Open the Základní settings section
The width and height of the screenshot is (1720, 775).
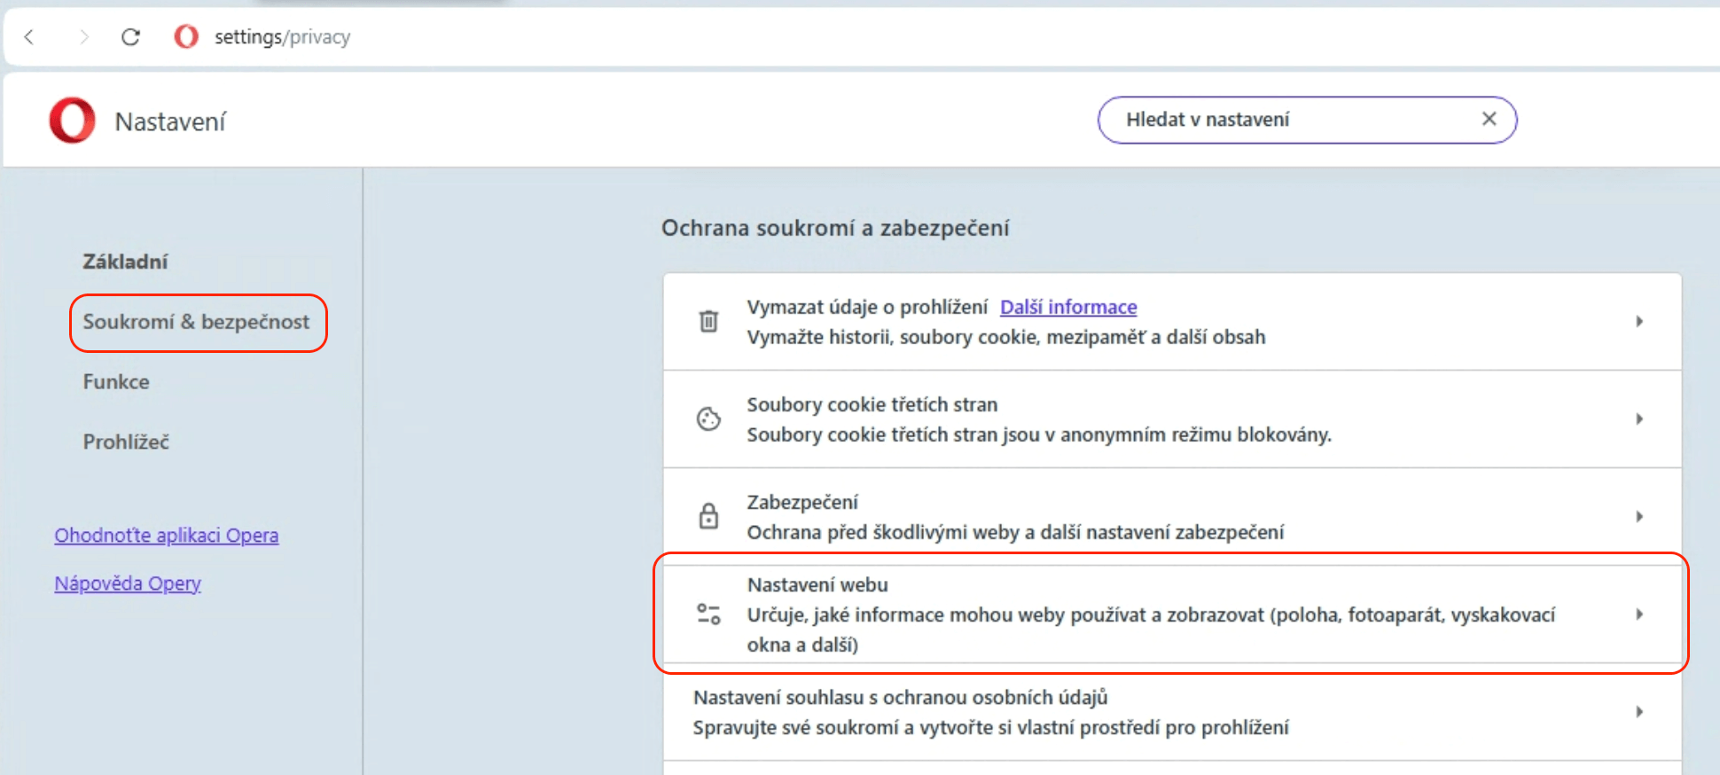click(x=125, y=262)
